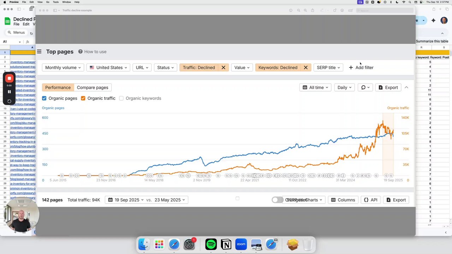Click the How to use help link
This screenshot has height=254, width=452.
(x=92, y=52)
